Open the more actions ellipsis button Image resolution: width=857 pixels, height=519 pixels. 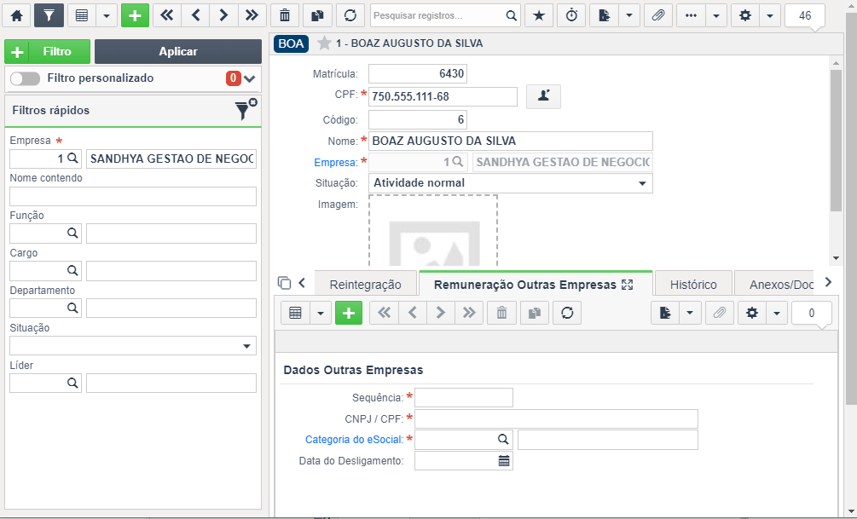(691, 15)
